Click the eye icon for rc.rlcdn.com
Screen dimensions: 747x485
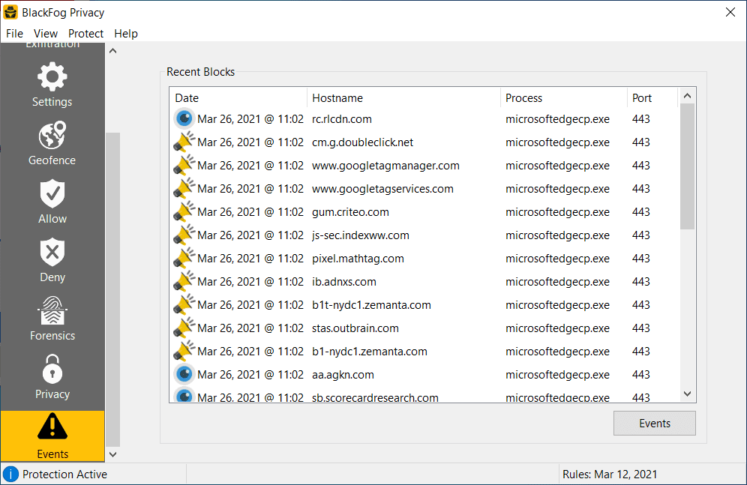coord(184,118)
